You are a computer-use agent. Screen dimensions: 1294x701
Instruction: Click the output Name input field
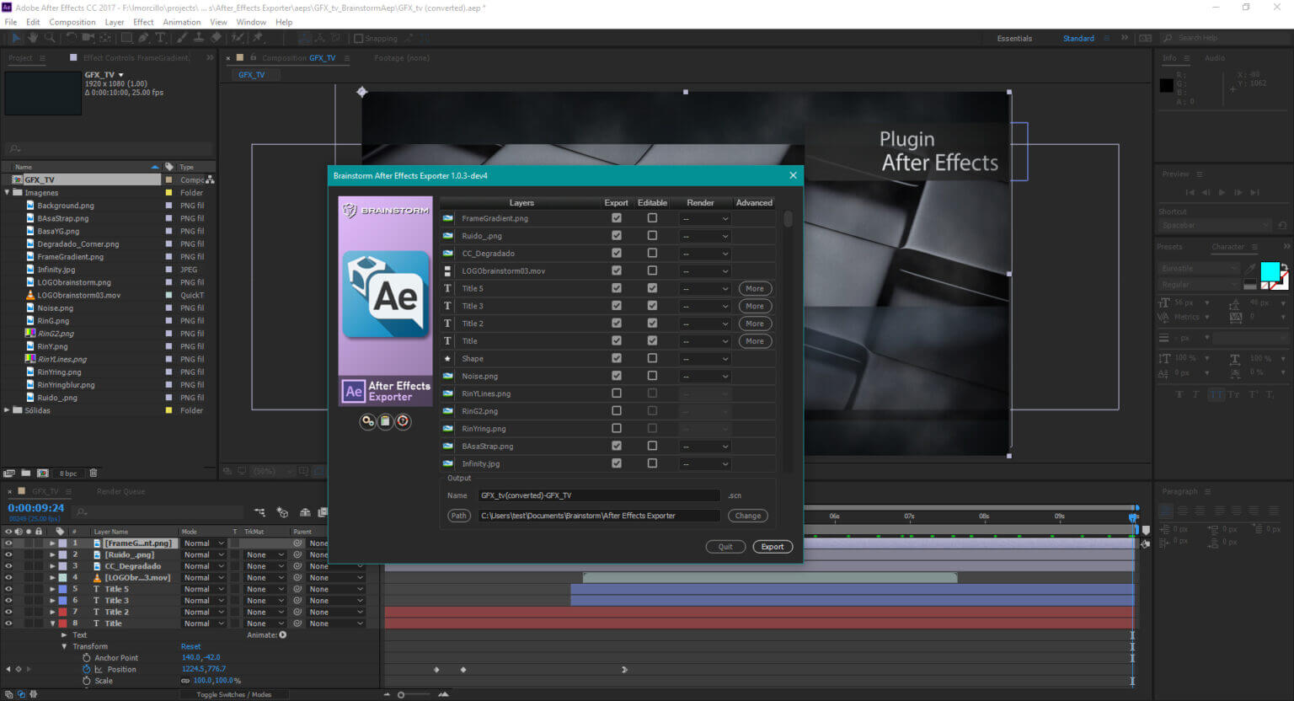598,495
